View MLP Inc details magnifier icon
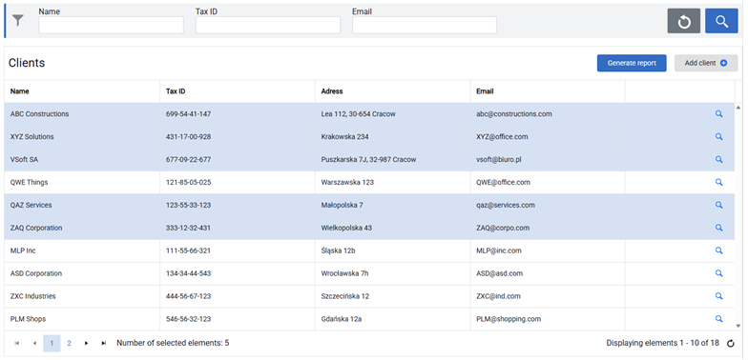 pos(719,250)
